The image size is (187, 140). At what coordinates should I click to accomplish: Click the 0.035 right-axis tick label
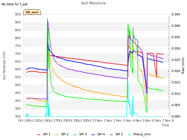[x=176, y=37]
